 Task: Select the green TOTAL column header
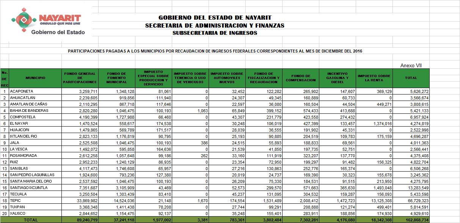[411, 78]
